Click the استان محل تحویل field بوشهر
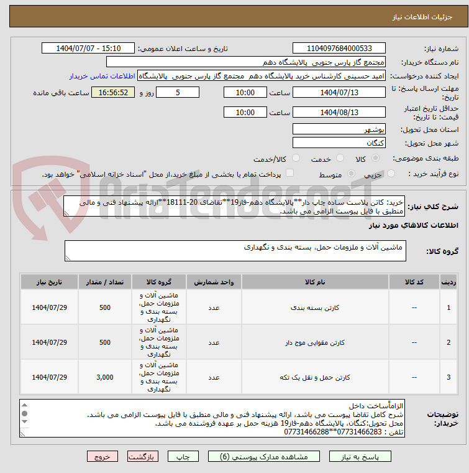Screen dimensions: 469x473 [x=339, y=129]
